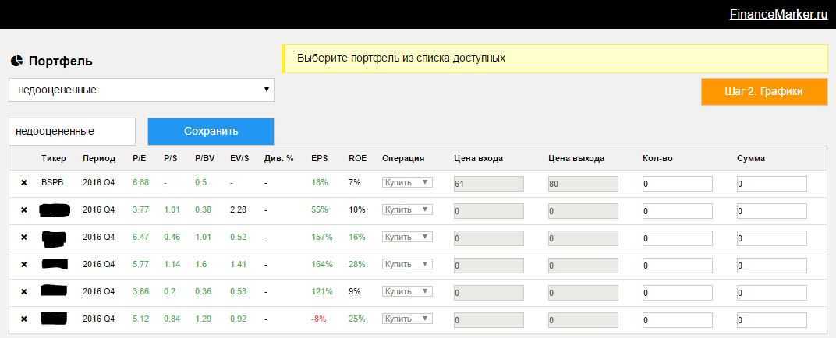Delete the row with P/E 5.77

tap(23, 265)
